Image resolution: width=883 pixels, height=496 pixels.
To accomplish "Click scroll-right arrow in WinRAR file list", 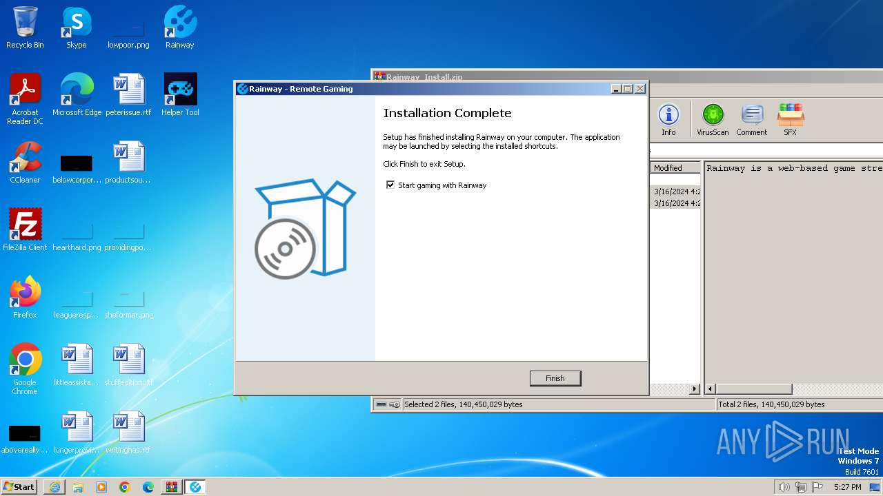I will [x=695, y=389].
